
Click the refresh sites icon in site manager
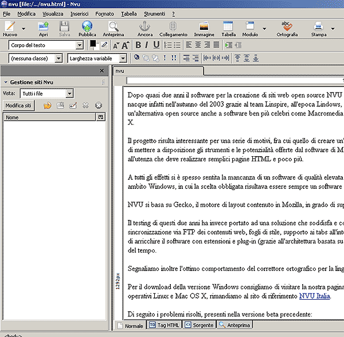click(x=48, y=106)
